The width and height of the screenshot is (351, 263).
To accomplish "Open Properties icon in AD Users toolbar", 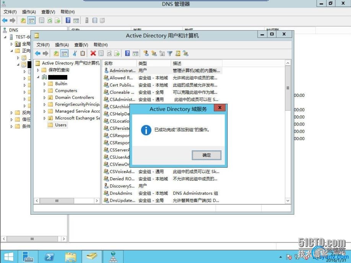I will tap(101, 53).
